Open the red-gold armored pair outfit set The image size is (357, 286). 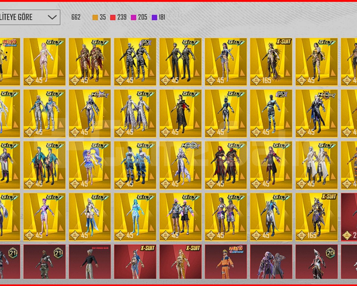(x=90, y=62)
